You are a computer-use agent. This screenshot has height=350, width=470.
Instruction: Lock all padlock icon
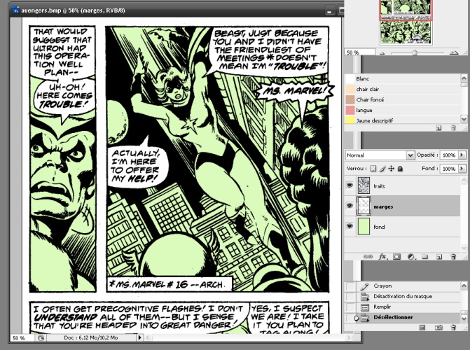click(400, 169)
